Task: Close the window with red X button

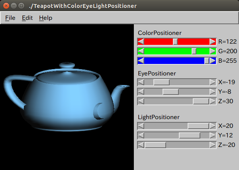Action: [x=6, y=6]
